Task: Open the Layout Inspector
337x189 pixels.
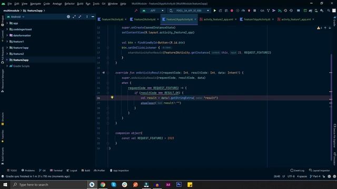Action: (320, 171)
